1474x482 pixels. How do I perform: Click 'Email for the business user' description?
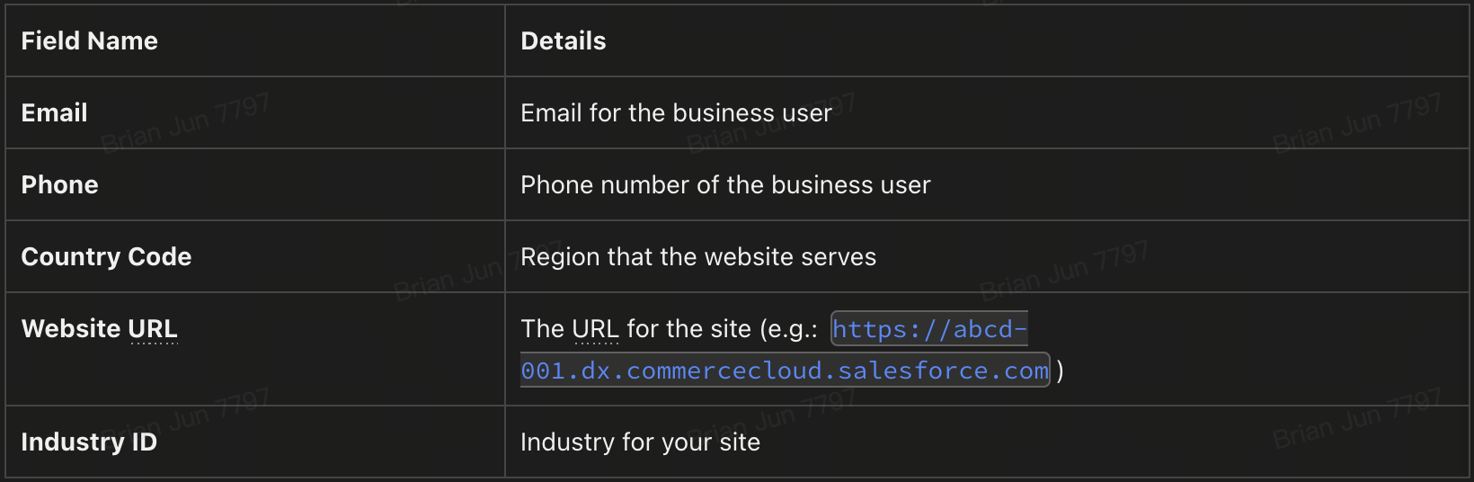[676, 113]
